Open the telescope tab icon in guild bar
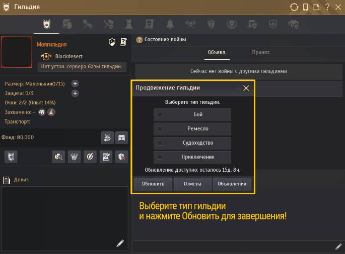Image resolution: width=345 pixels, height=254 pixels. 88,24
